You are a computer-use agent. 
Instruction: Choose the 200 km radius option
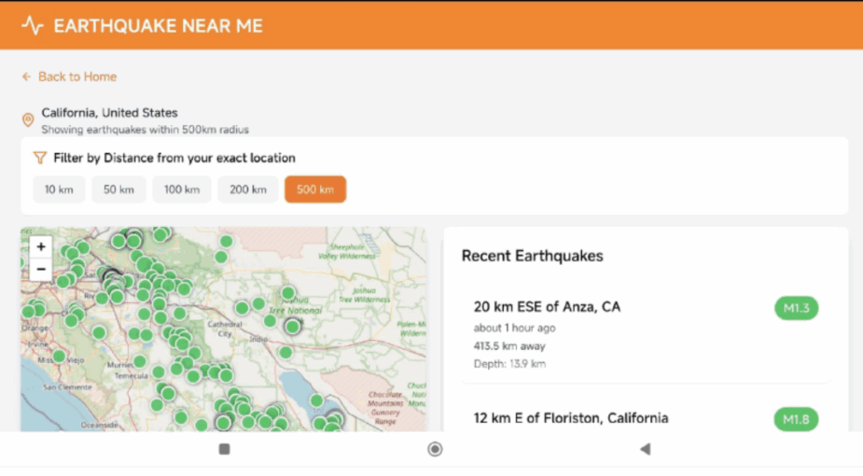click(248, 189)
